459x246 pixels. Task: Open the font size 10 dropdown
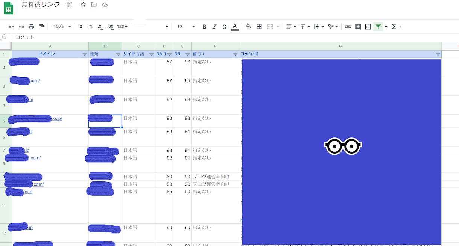coord(186,27)
